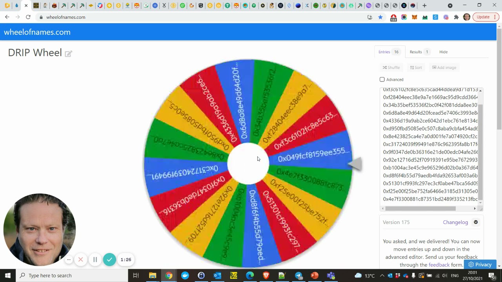Open the Windows notification center
This screenshot has height=282, width=502.
pyautogui.click(x=492, y=275)
